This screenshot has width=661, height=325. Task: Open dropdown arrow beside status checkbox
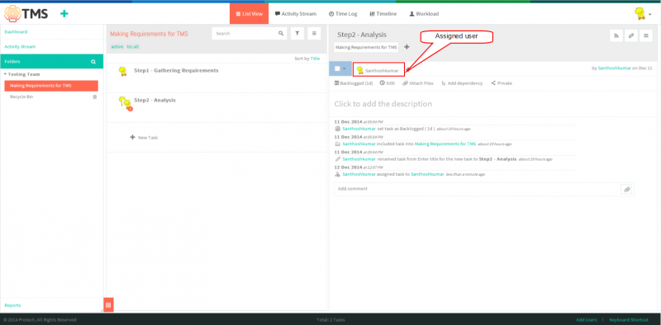click(x=345, y=69)
